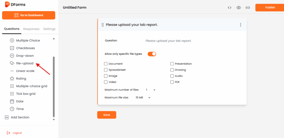This screenshot has width=284, height=138.
Task: Tick the Image file type checkbox
Action: tap(106, 76)
